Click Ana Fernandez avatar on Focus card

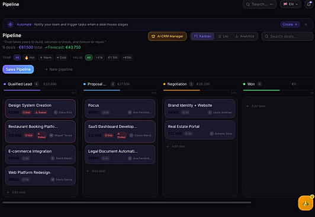pos(130,113)
